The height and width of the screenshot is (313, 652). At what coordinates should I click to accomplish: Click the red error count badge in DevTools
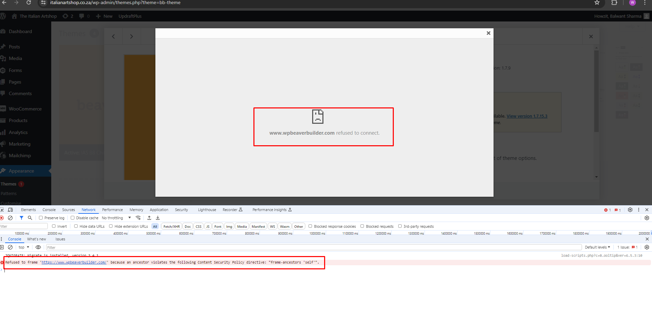[608, 210]
